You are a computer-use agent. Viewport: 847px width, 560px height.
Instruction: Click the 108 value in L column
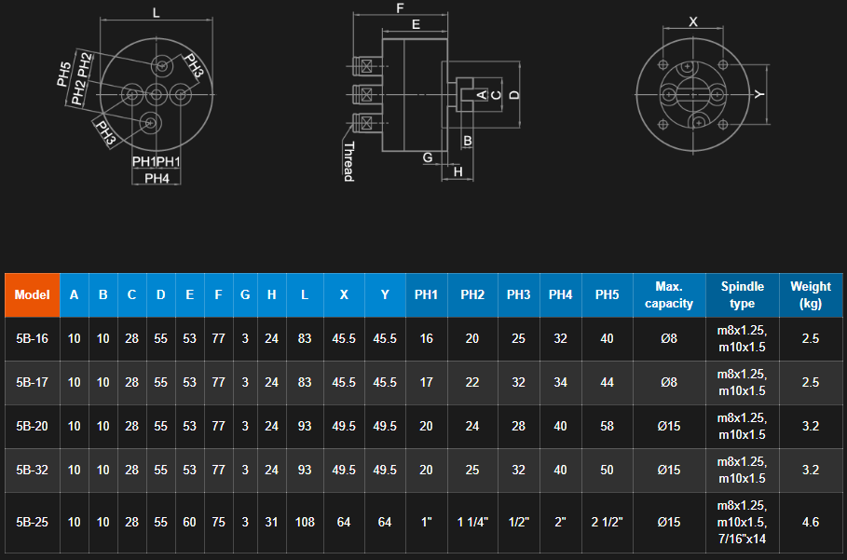click(x=305, y=523)
